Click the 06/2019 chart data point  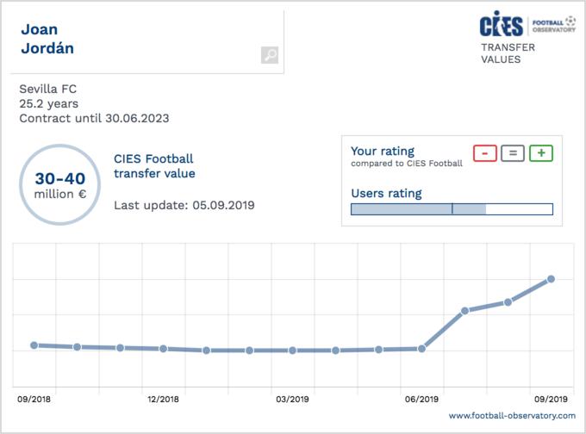[421, 349]
